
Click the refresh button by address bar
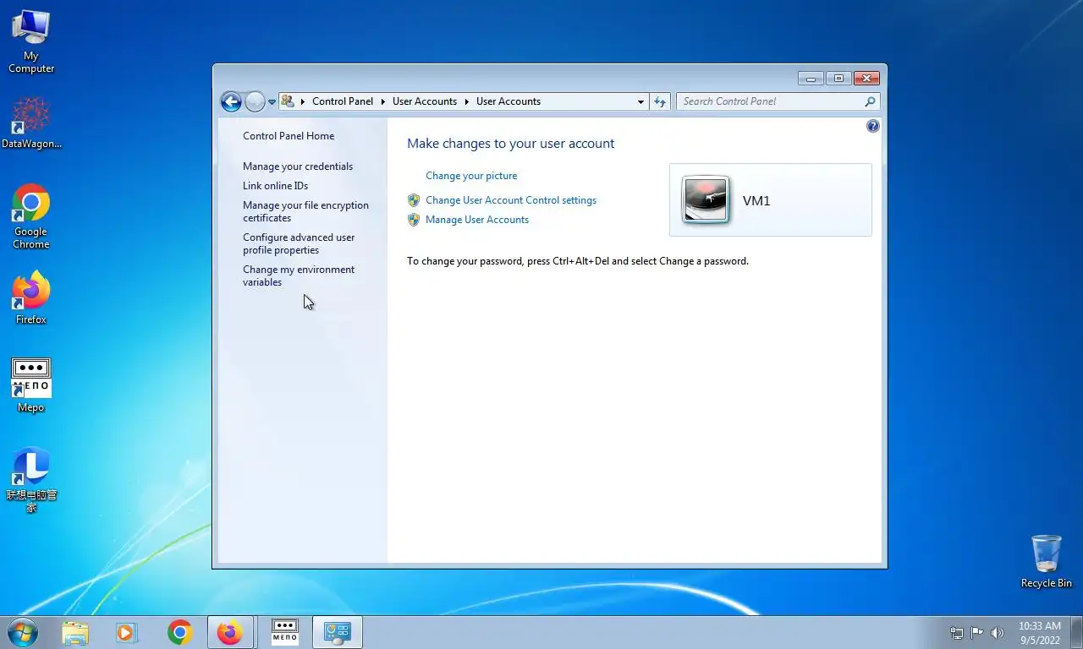coord(660,101)
